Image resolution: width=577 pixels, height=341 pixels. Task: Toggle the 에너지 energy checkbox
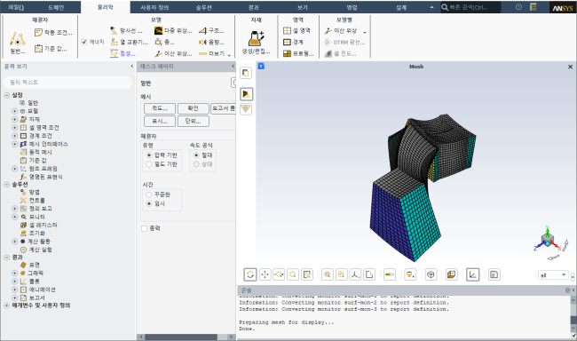(x=84, y=42)
